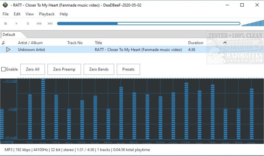Adjust the 1.2kHz equalizer band
The image size is (264, 156).
(x=147, y=117)
